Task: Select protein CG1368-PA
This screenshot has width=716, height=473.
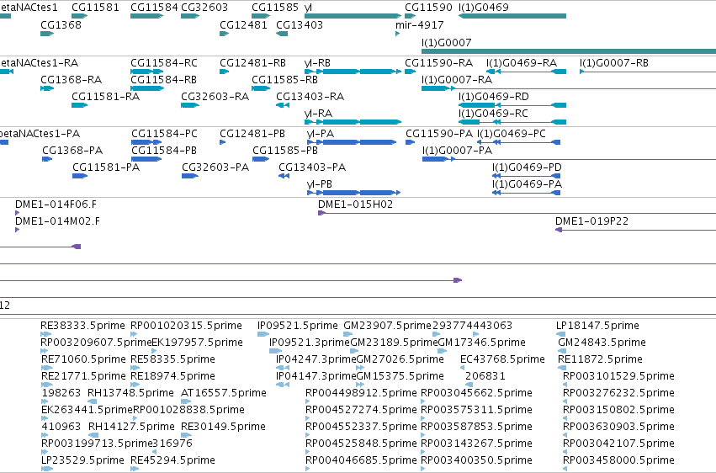Action: click(72, 150)
